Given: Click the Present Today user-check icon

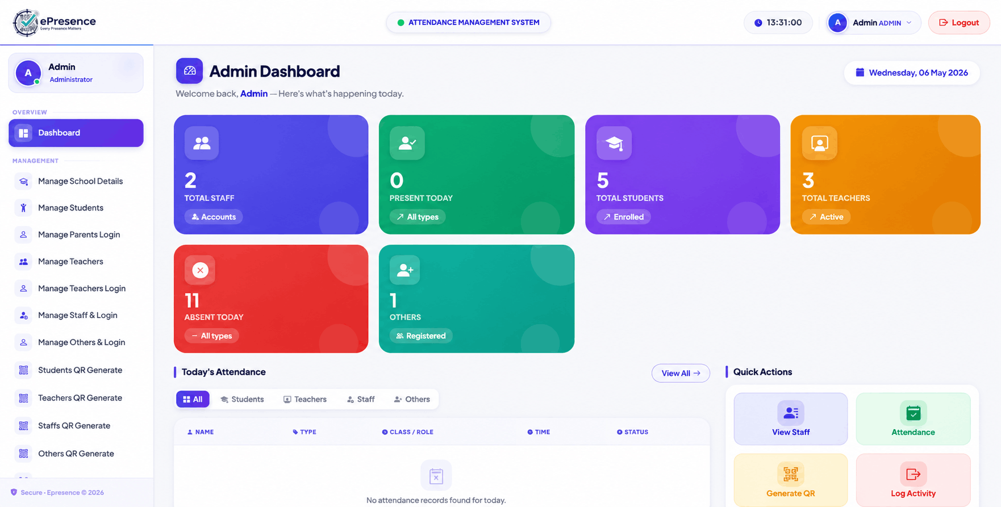Looking at the screenshot, I should click(x=407, y=143).
